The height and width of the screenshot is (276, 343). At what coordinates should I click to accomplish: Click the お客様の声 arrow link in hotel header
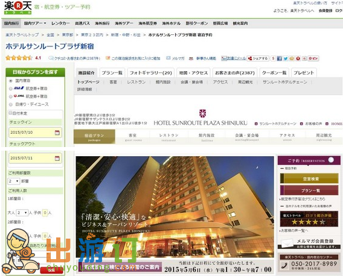click(311, 124)
